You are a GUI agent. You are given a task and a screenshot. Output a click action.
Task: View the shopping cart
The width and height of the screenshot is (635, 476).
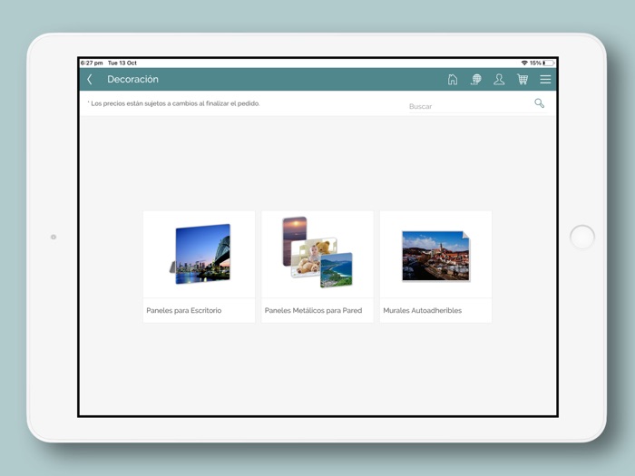click(523, 80)
